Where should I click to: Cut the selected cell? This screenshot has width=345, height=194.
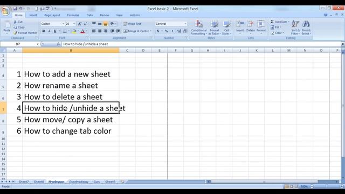pyautogui.click(x=18, y=22)
